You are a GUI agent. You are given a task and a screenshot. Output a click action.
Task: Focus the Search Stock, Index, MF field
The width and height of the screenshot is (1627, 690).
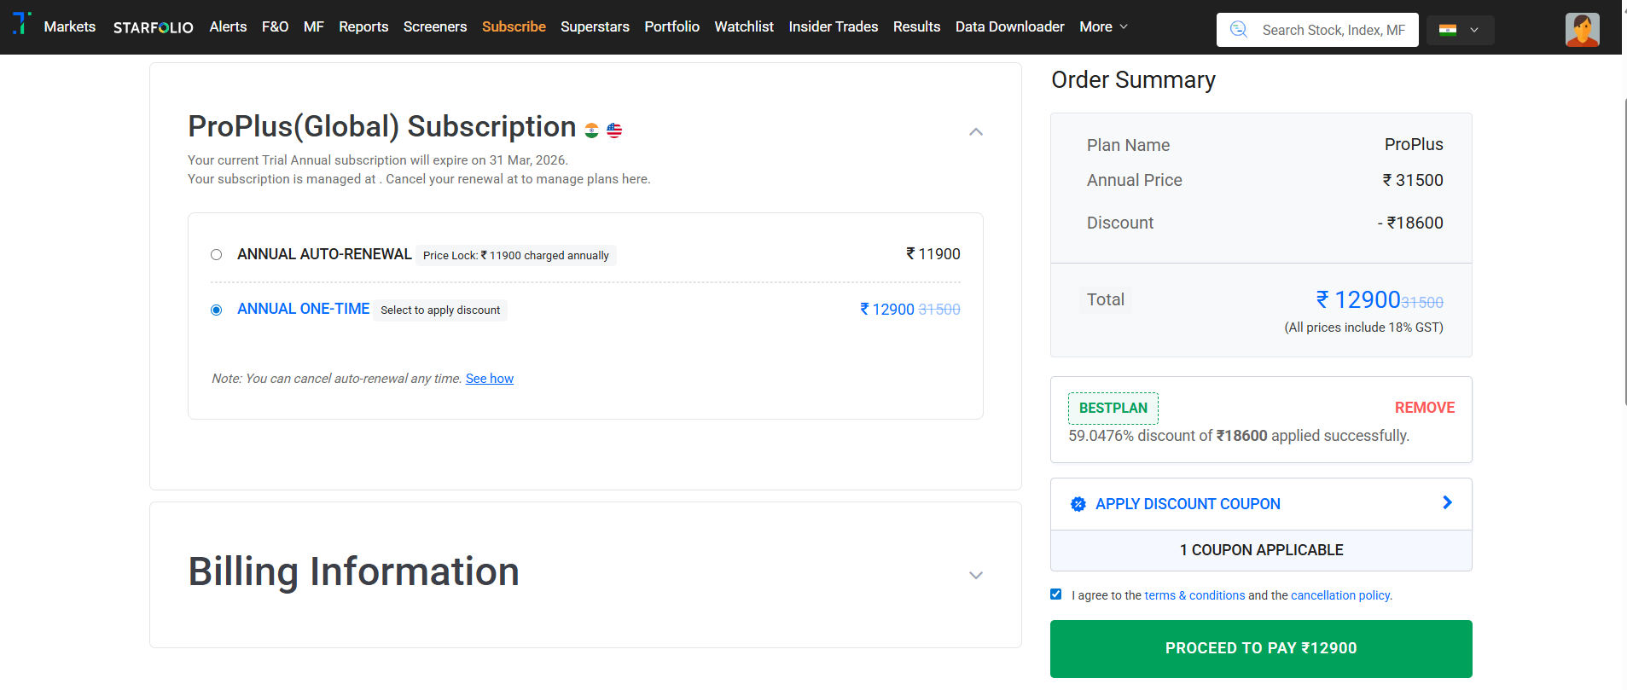click(1333, 31)
